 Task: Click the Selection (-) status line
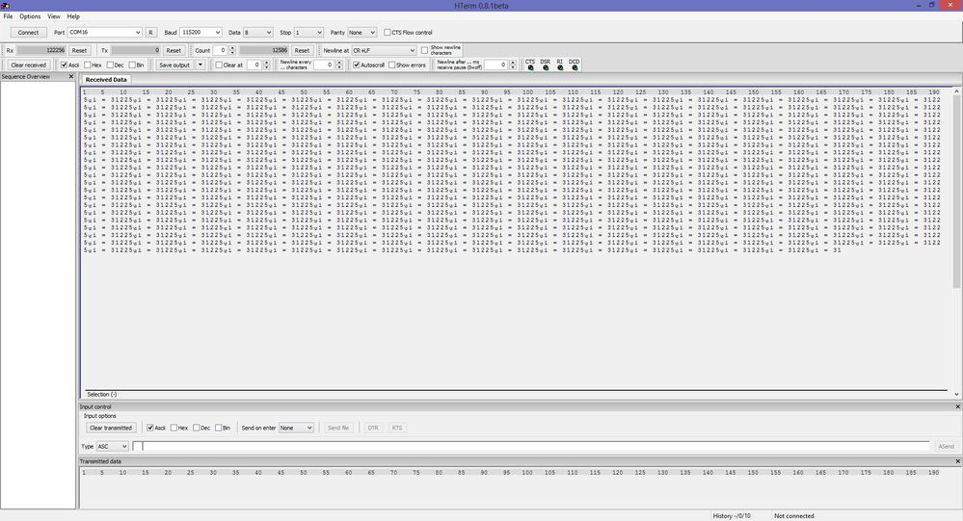[x=102, y=394]
